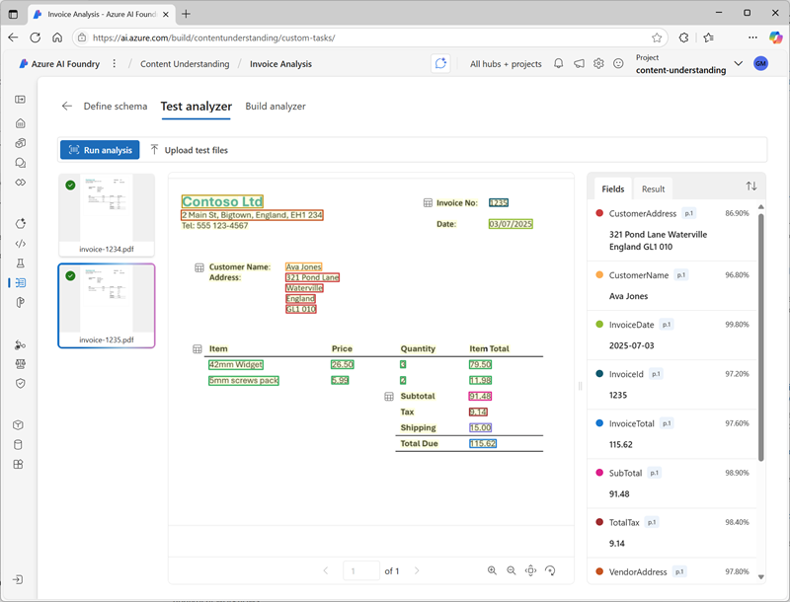Open the model catalog icon in sidebar
The width and height of the screenshot is (790, 602).
20,143
